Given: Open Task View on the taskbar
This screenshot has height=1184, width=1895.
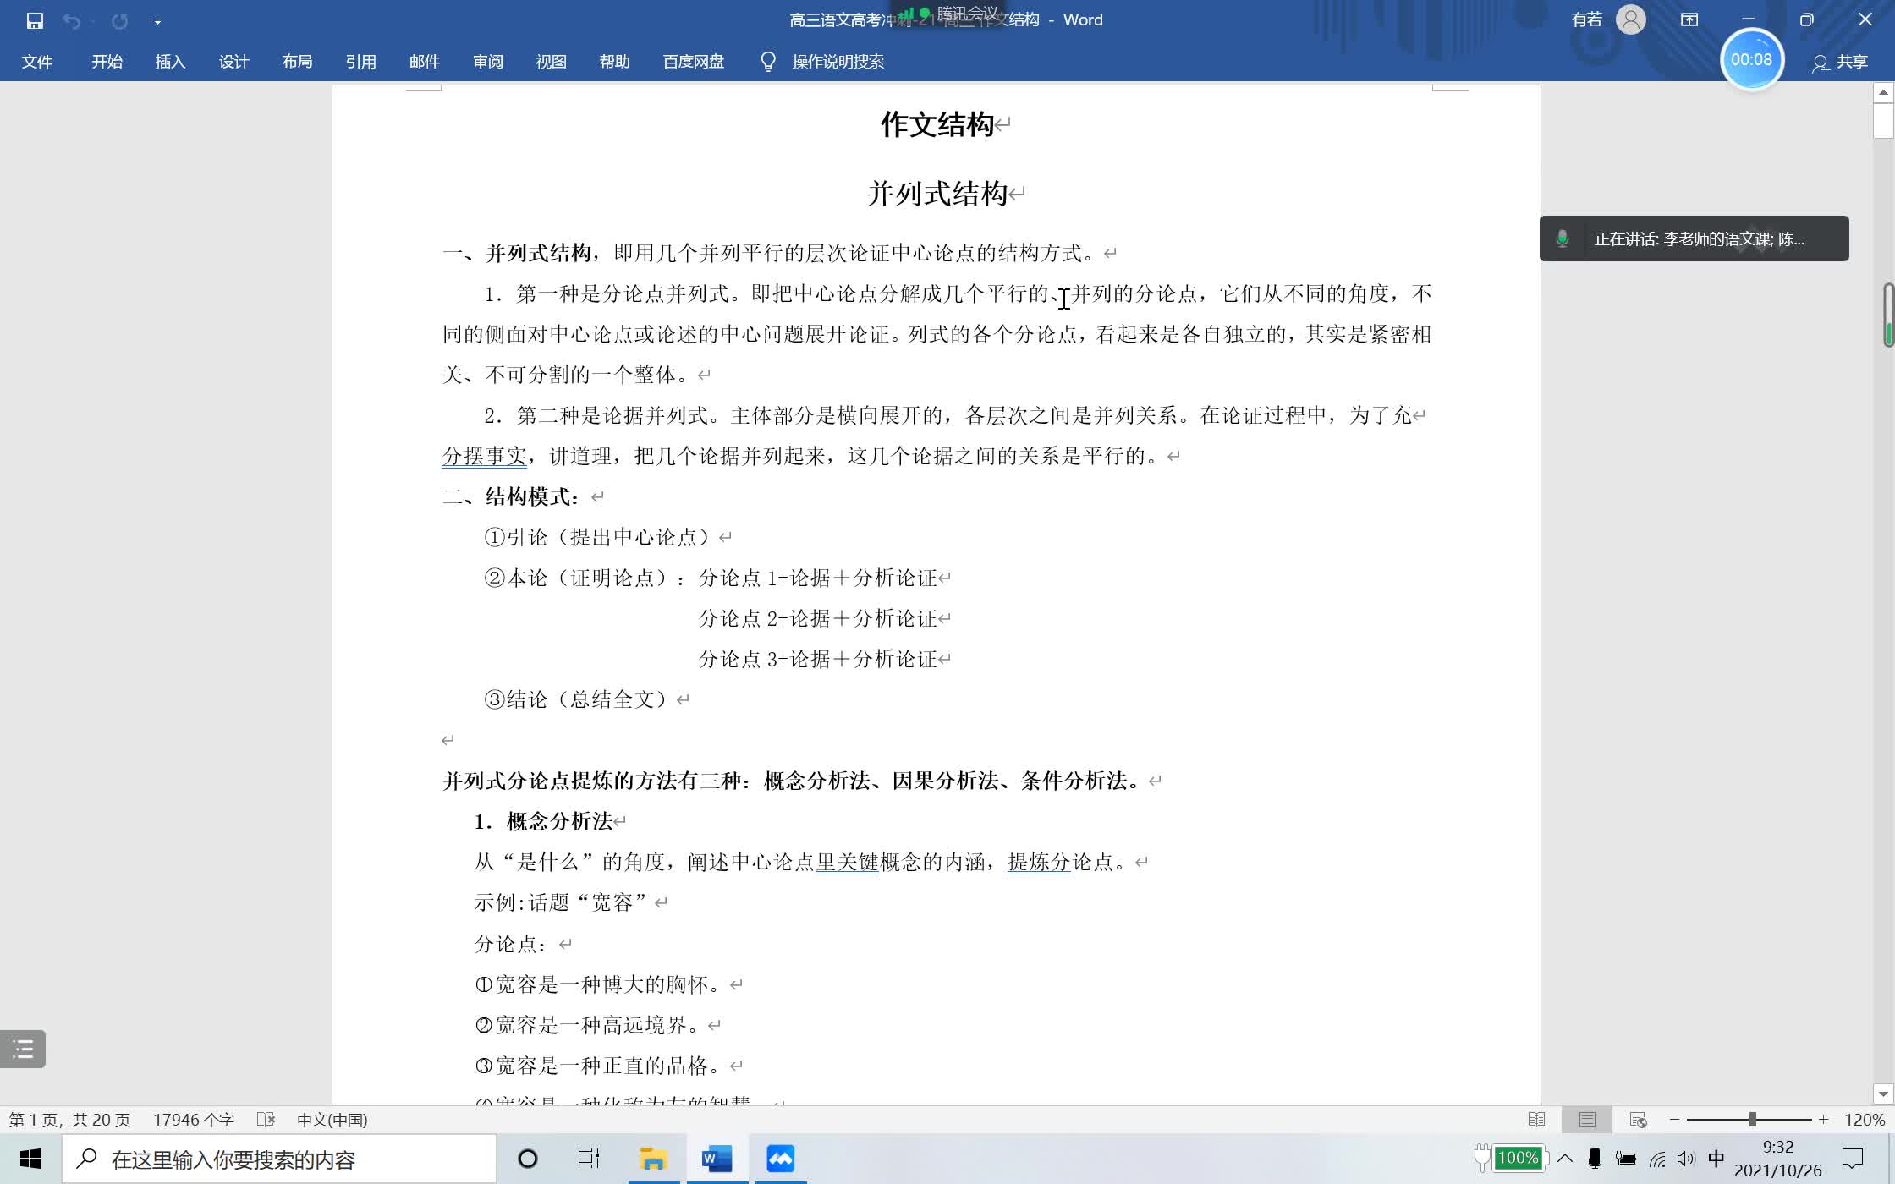Looking at the screenshot, I should point(589,1159).
